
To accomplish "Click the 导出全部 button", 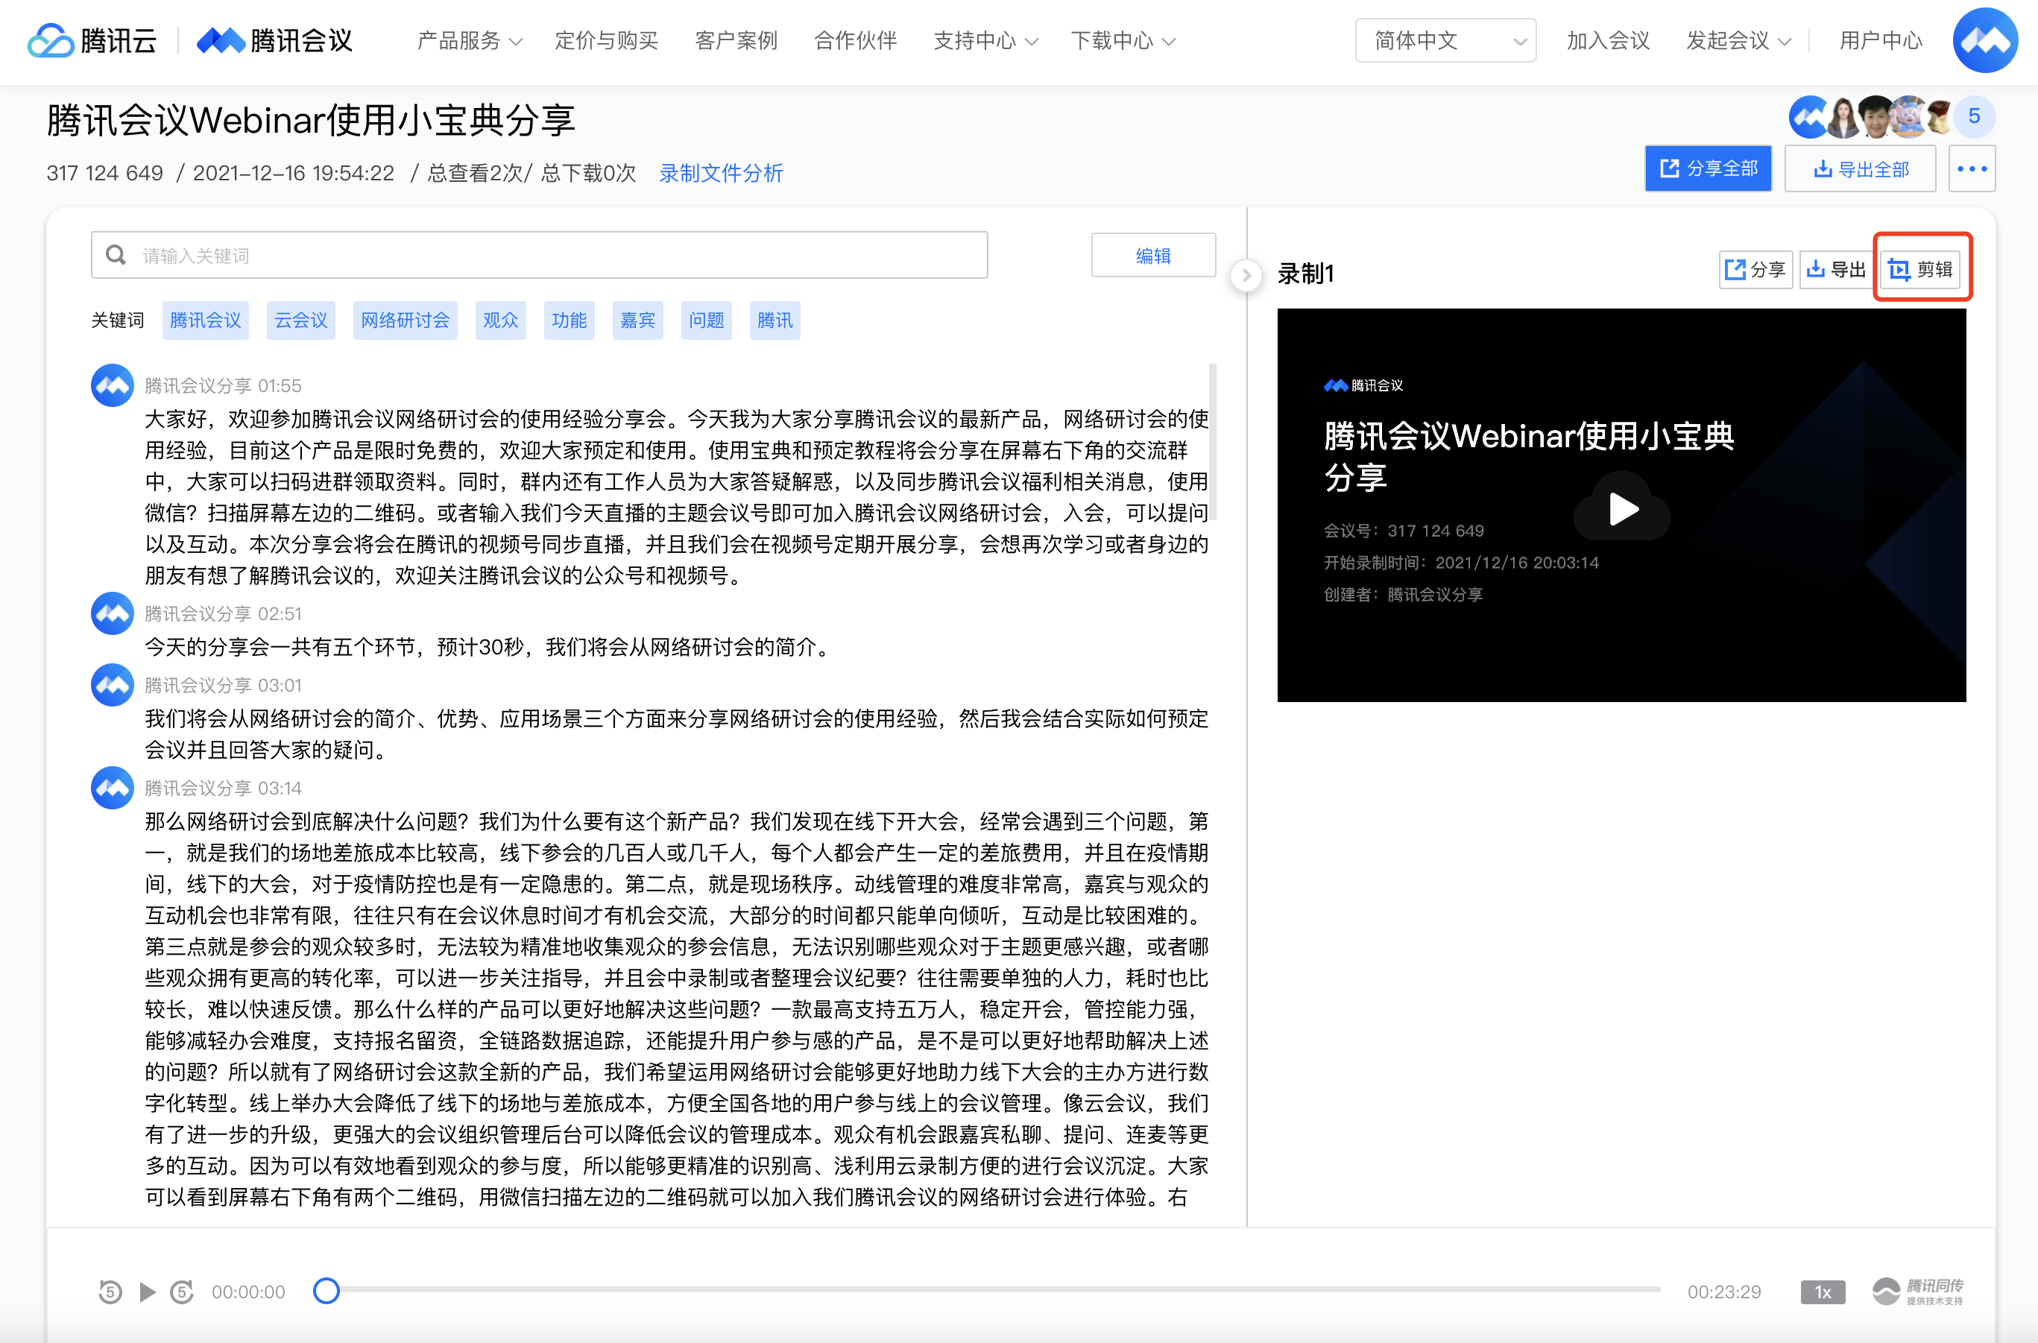I will [1860, 168].
